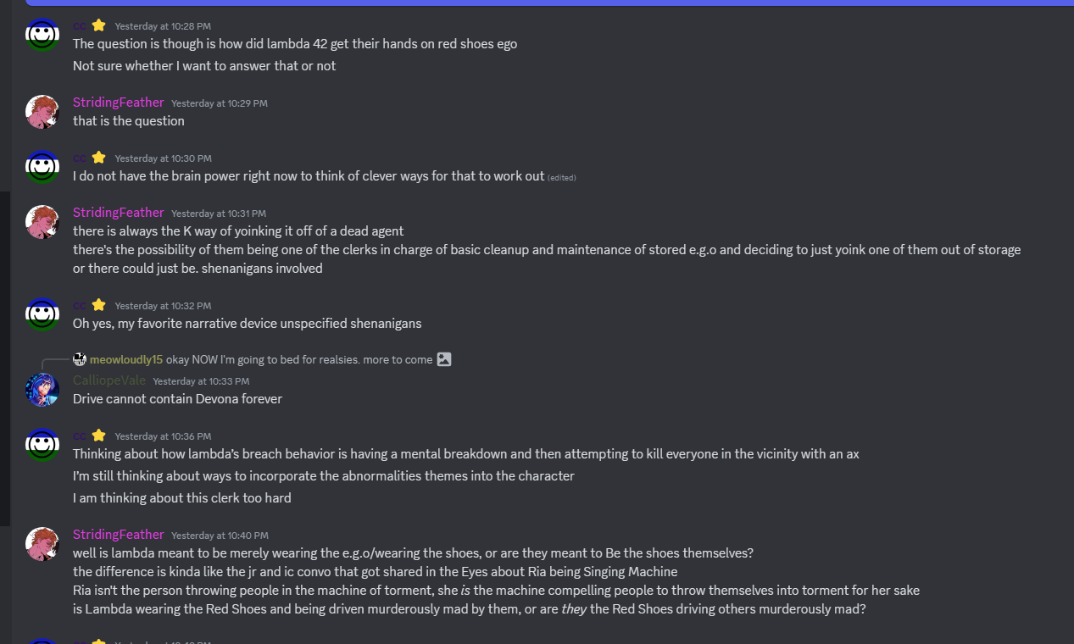
Task: Click StridingFeather's username at 10:29 PM
Action: (x=118, y=103)
